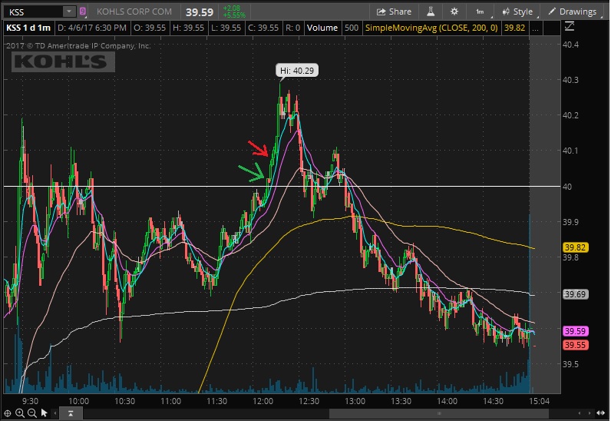Click the horizontal time scrollbar thumb

pyautogui.click(x=439, y=413)
